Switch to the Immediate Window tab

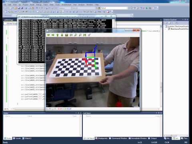[x=138, y=138]
